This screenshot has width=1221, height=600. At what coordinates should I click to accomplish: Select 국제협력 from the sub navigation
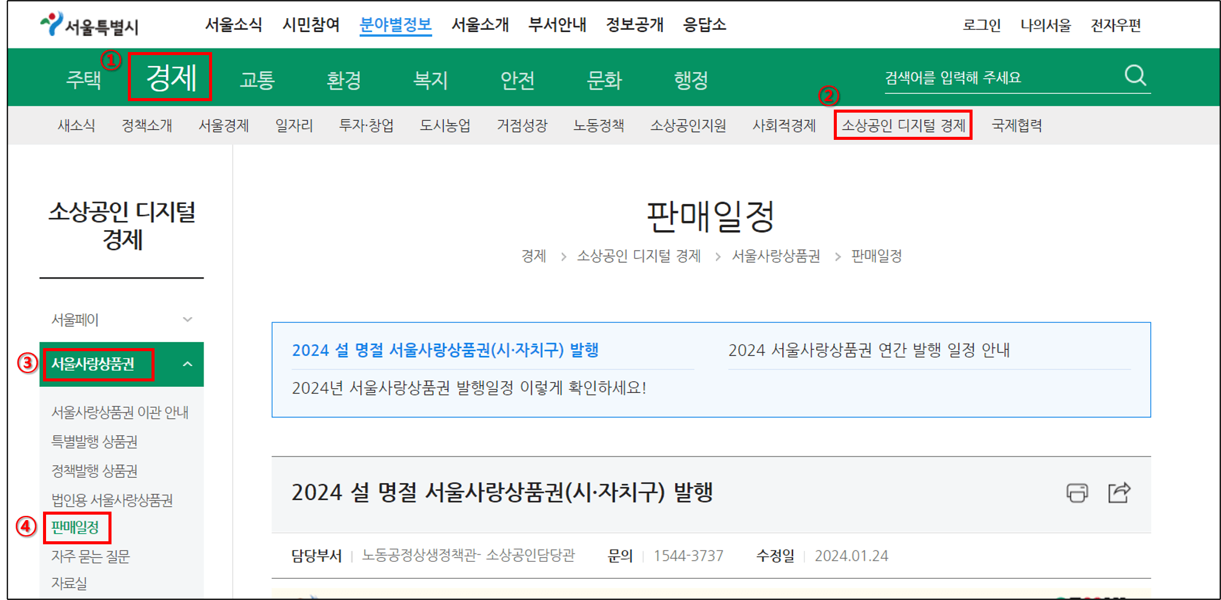(x=1015, y=125)
